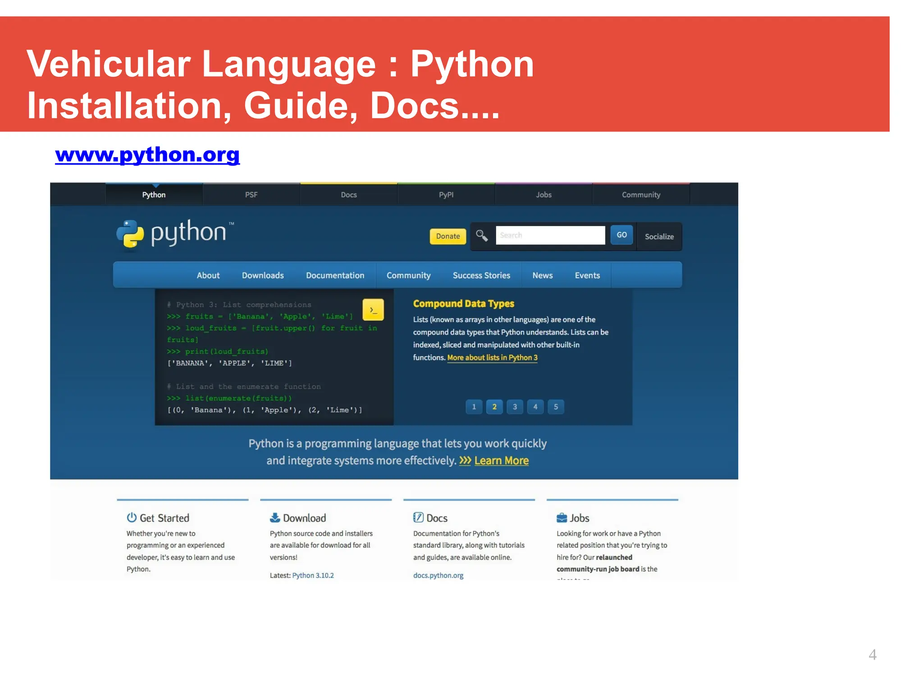The height and width of the screenshot is (692, 923).
Task: Click the yellow Donate button
Action: pos(448,236)
